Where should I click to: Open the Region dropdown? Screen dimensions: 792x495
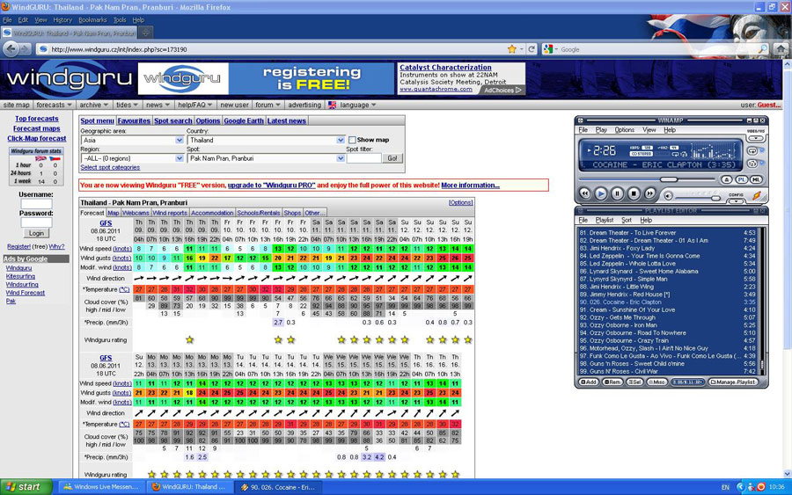[132, 158]
